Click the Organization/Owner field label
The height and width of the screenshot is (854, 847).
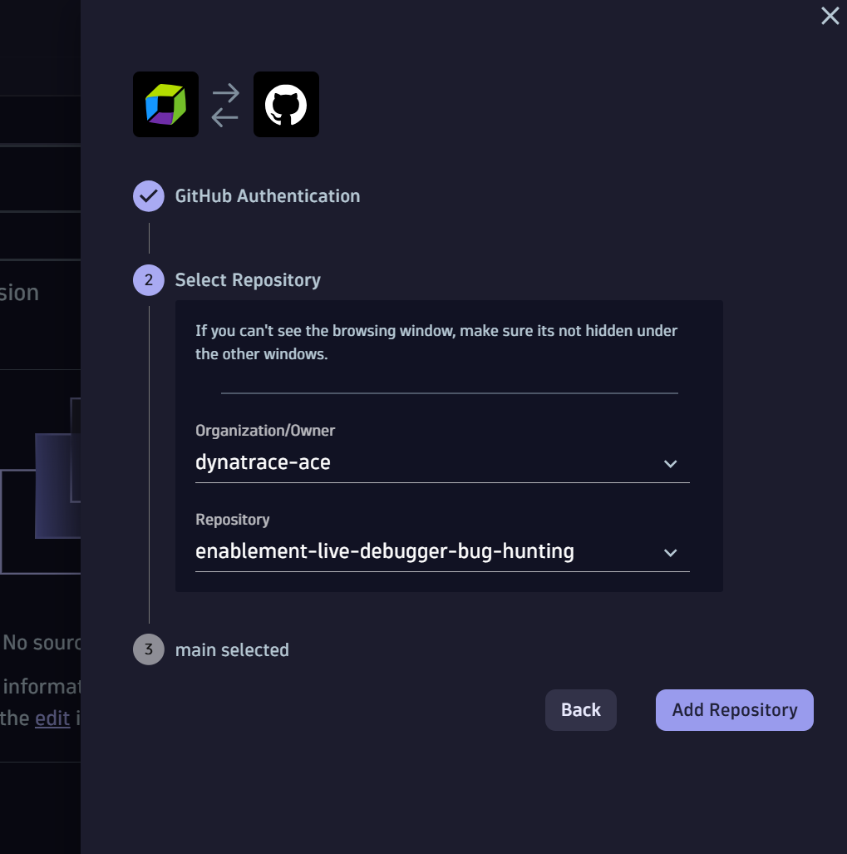tap(265, 430)
